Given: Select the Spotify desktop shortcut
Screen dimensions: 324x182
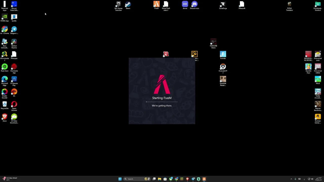Looking at the screenshot, I should click(x=14, y=18).
